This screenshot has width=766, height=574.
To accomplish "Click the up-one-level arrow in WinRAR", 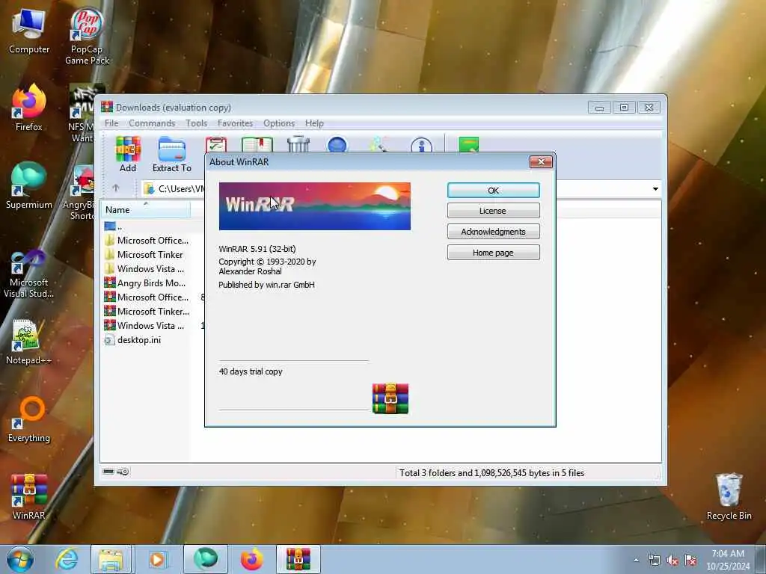I will (x=116, y=188).
